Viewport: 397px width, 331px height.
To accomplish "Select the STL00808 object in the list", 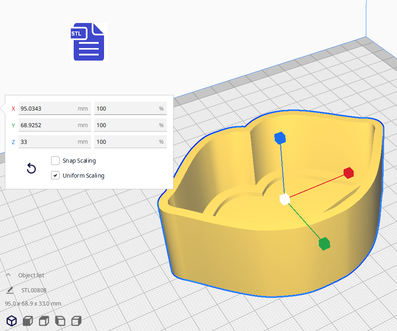I will [x=34, y=290].
